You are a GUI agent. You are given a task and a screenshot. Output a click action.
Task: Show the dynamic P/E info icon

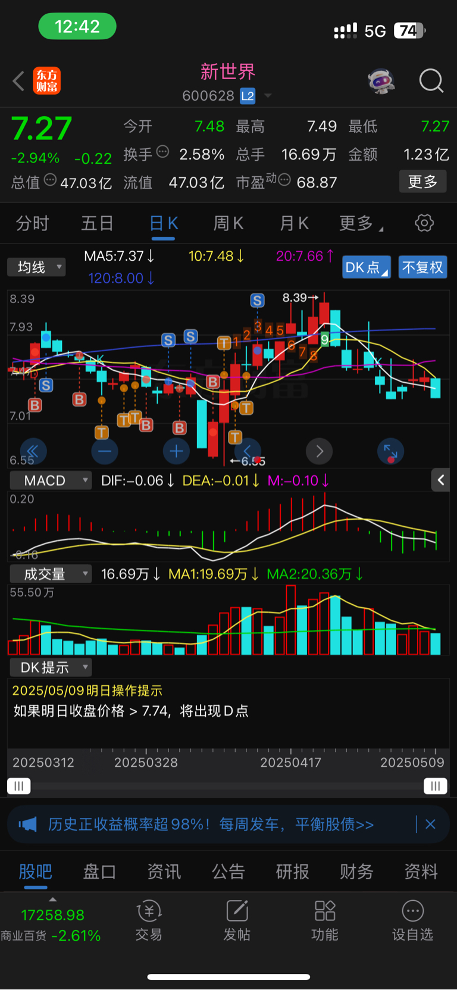(x=284, y=180)
